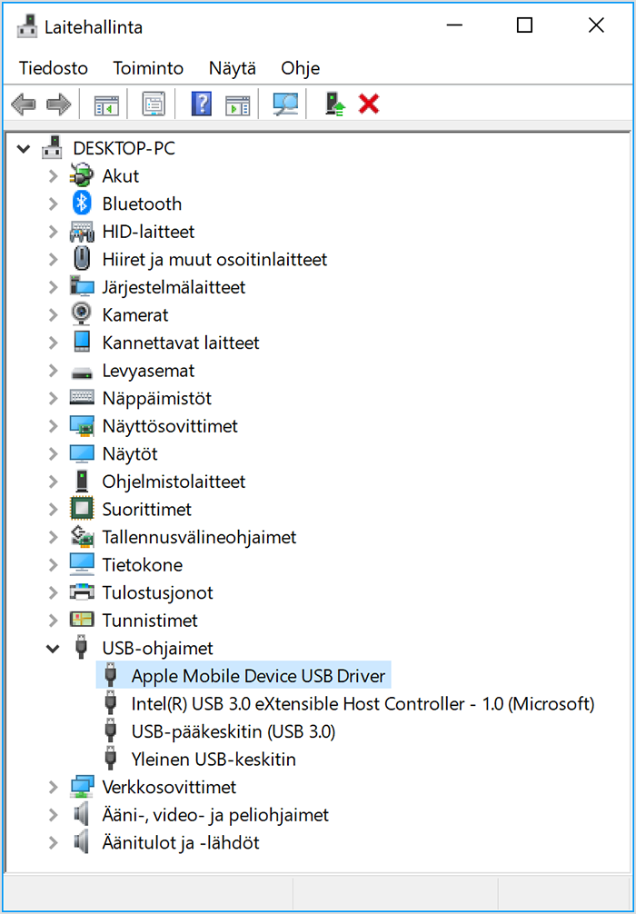
Task: Click the properties toolbar icon
Action: point(154,104)
